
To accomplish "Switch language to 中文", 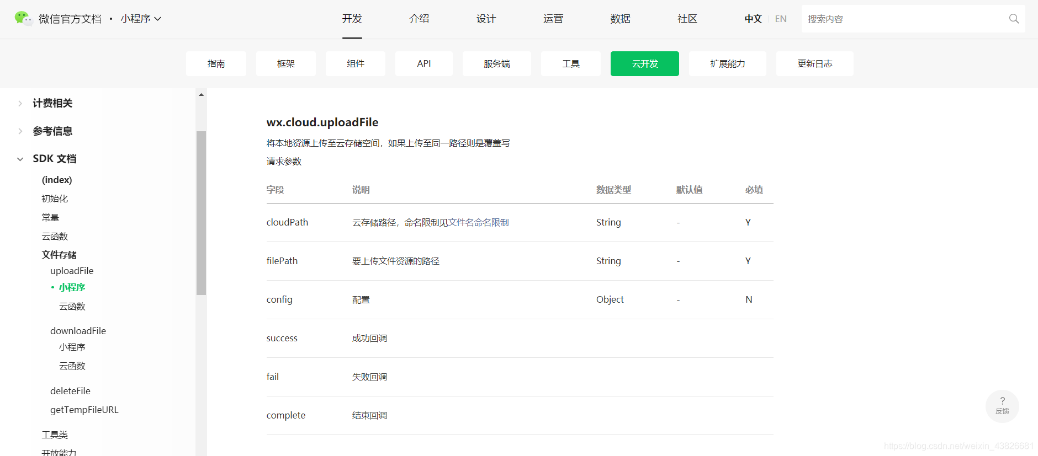I will (x=753, y=19).
